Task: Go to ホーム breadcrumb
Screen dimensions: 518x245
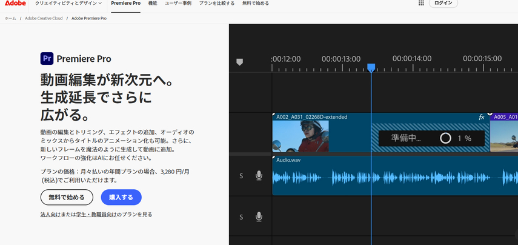Action: (10, 19)
